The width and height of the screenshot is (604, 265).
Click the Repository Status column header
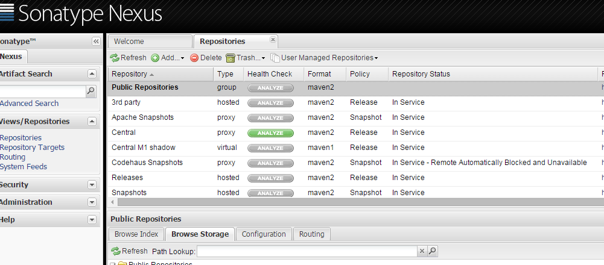493,74
